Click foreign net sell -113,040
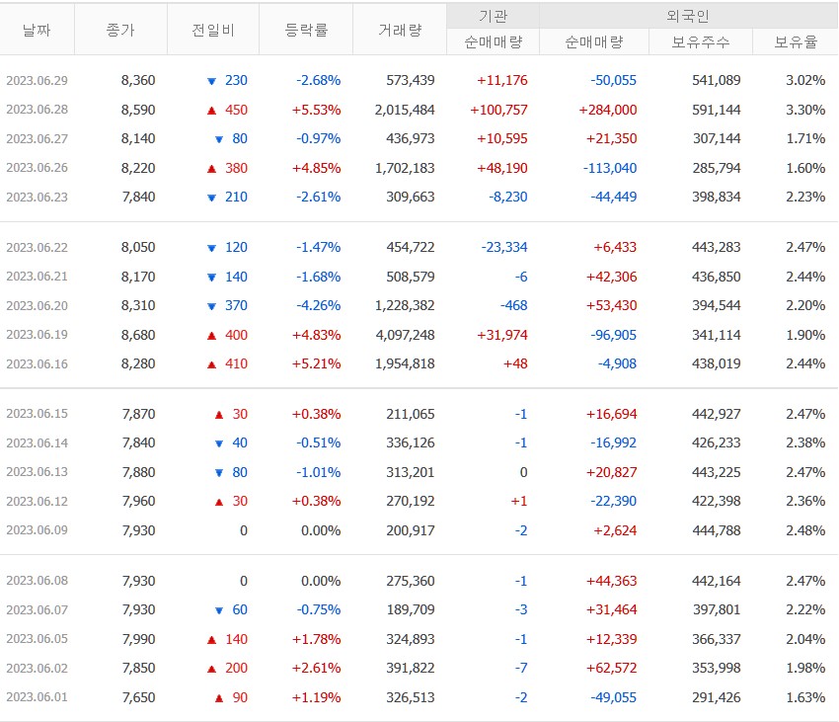 click(x=610, y=168)
